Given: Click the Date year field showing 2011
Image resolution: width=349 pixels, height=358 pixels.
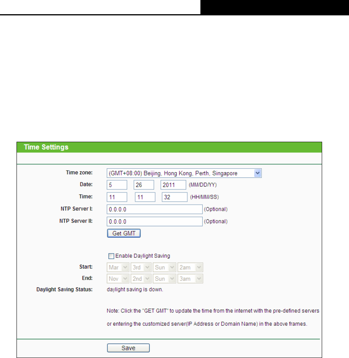Looking at the screenshot, I should (x=173, y=185).
